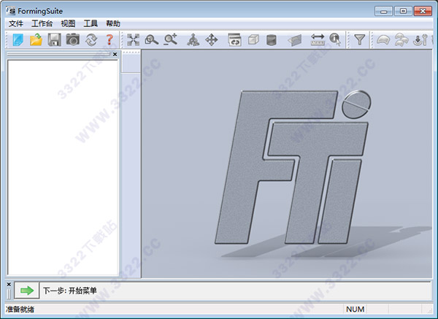Open the 工具 menu
438x319 pixels.
[x=91, y=24]
